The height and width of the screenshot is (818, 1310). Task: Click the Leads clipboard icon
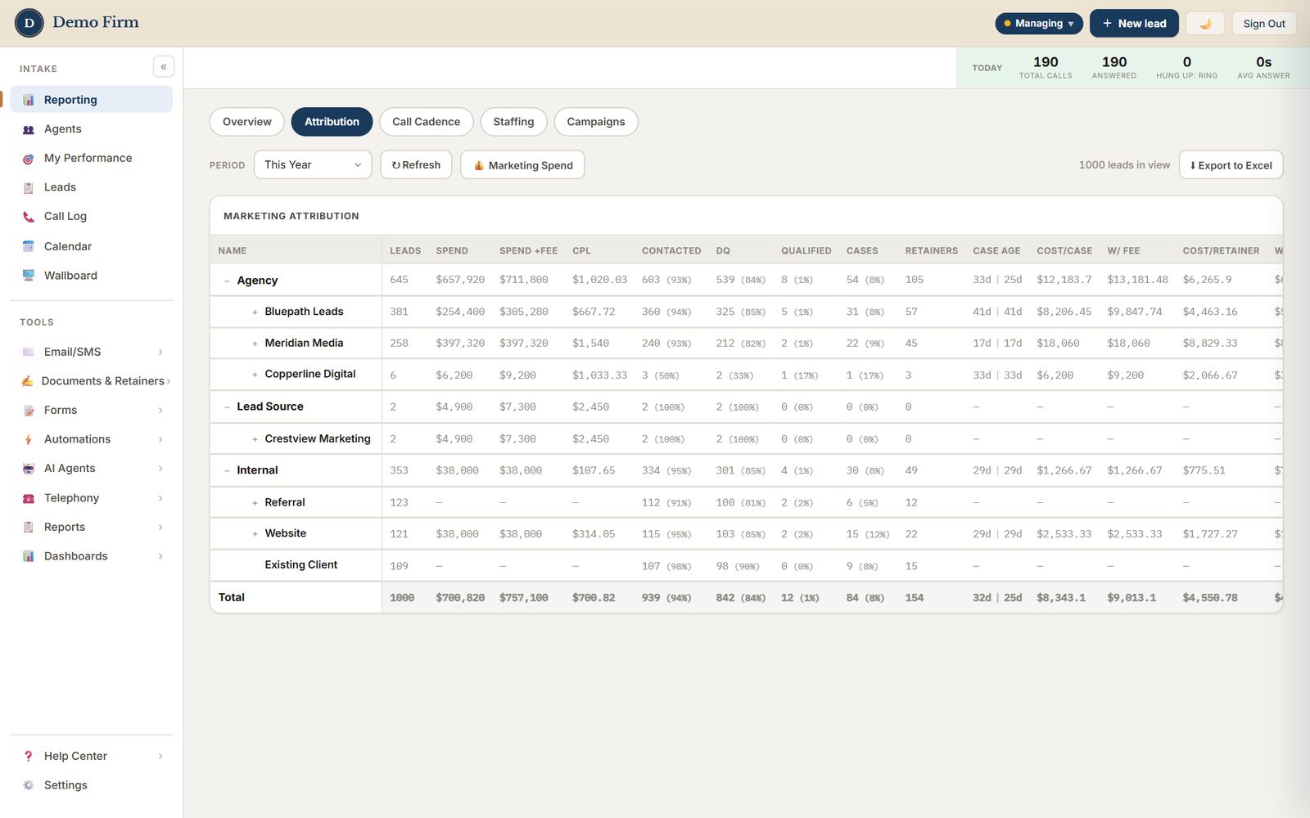pyautogui.click(x=29, y=187)
